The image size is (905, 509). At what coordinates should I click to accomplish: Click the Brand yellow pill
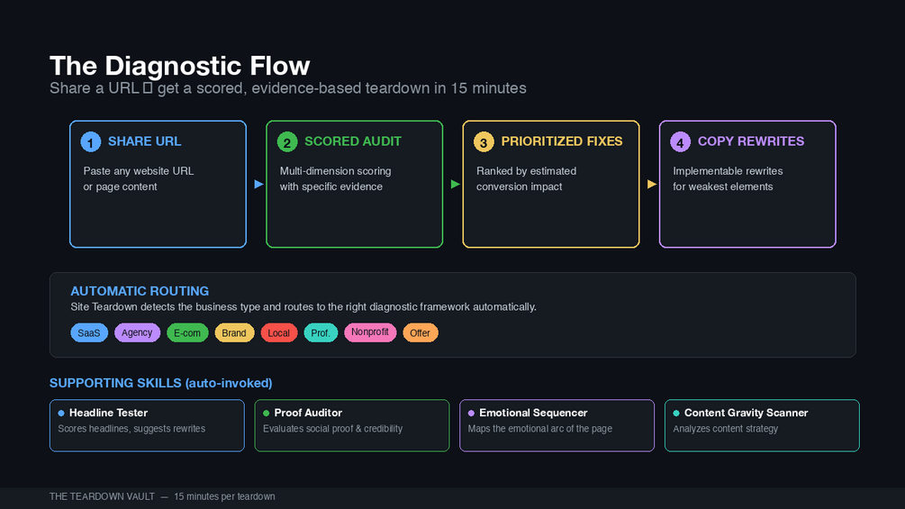[x=234, y=333]
